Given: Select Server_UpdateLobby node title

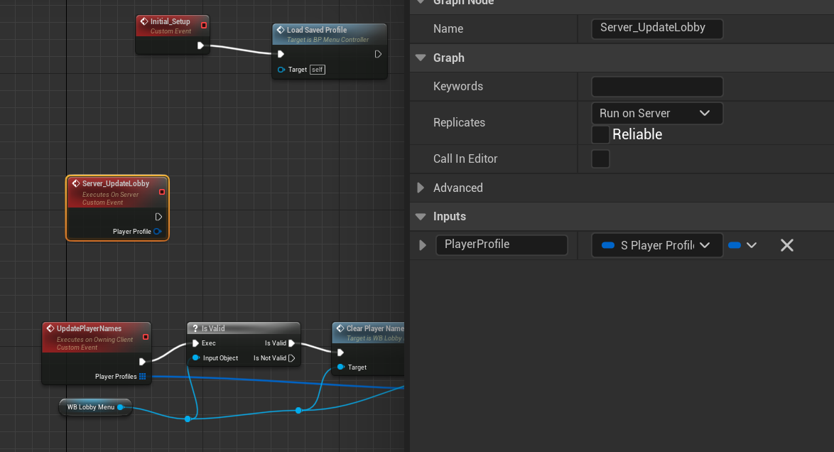Looking at the screenshot, I should pos(115,183).
